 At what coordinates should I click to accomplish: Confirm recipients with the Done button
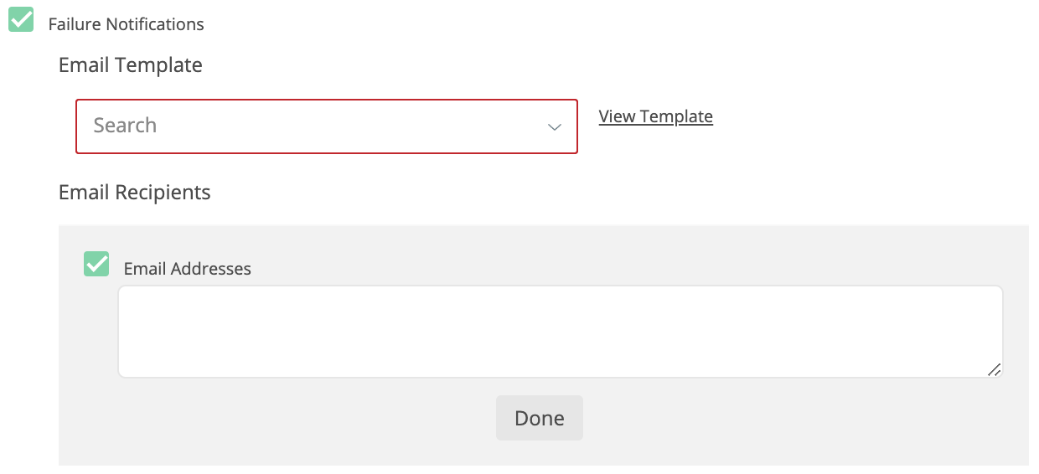point(539,418)
